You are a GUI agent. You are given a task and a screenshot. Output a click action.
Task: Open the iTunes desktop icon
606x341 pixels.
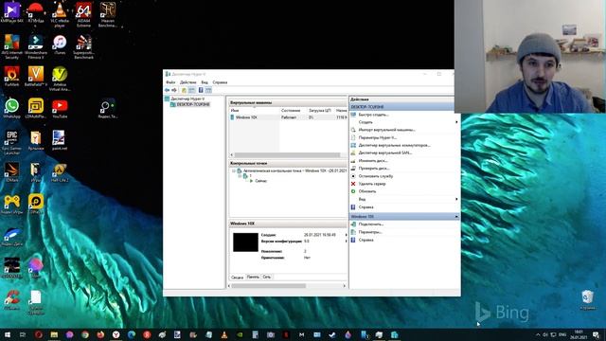pos(60,45)
